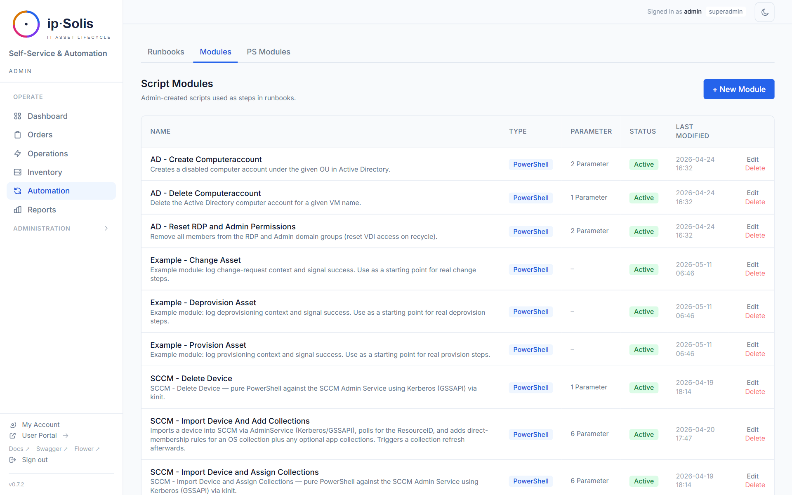
Task: Click PowerShell badge for SCCM - Delete Device
Action: (x=530, y=388)
